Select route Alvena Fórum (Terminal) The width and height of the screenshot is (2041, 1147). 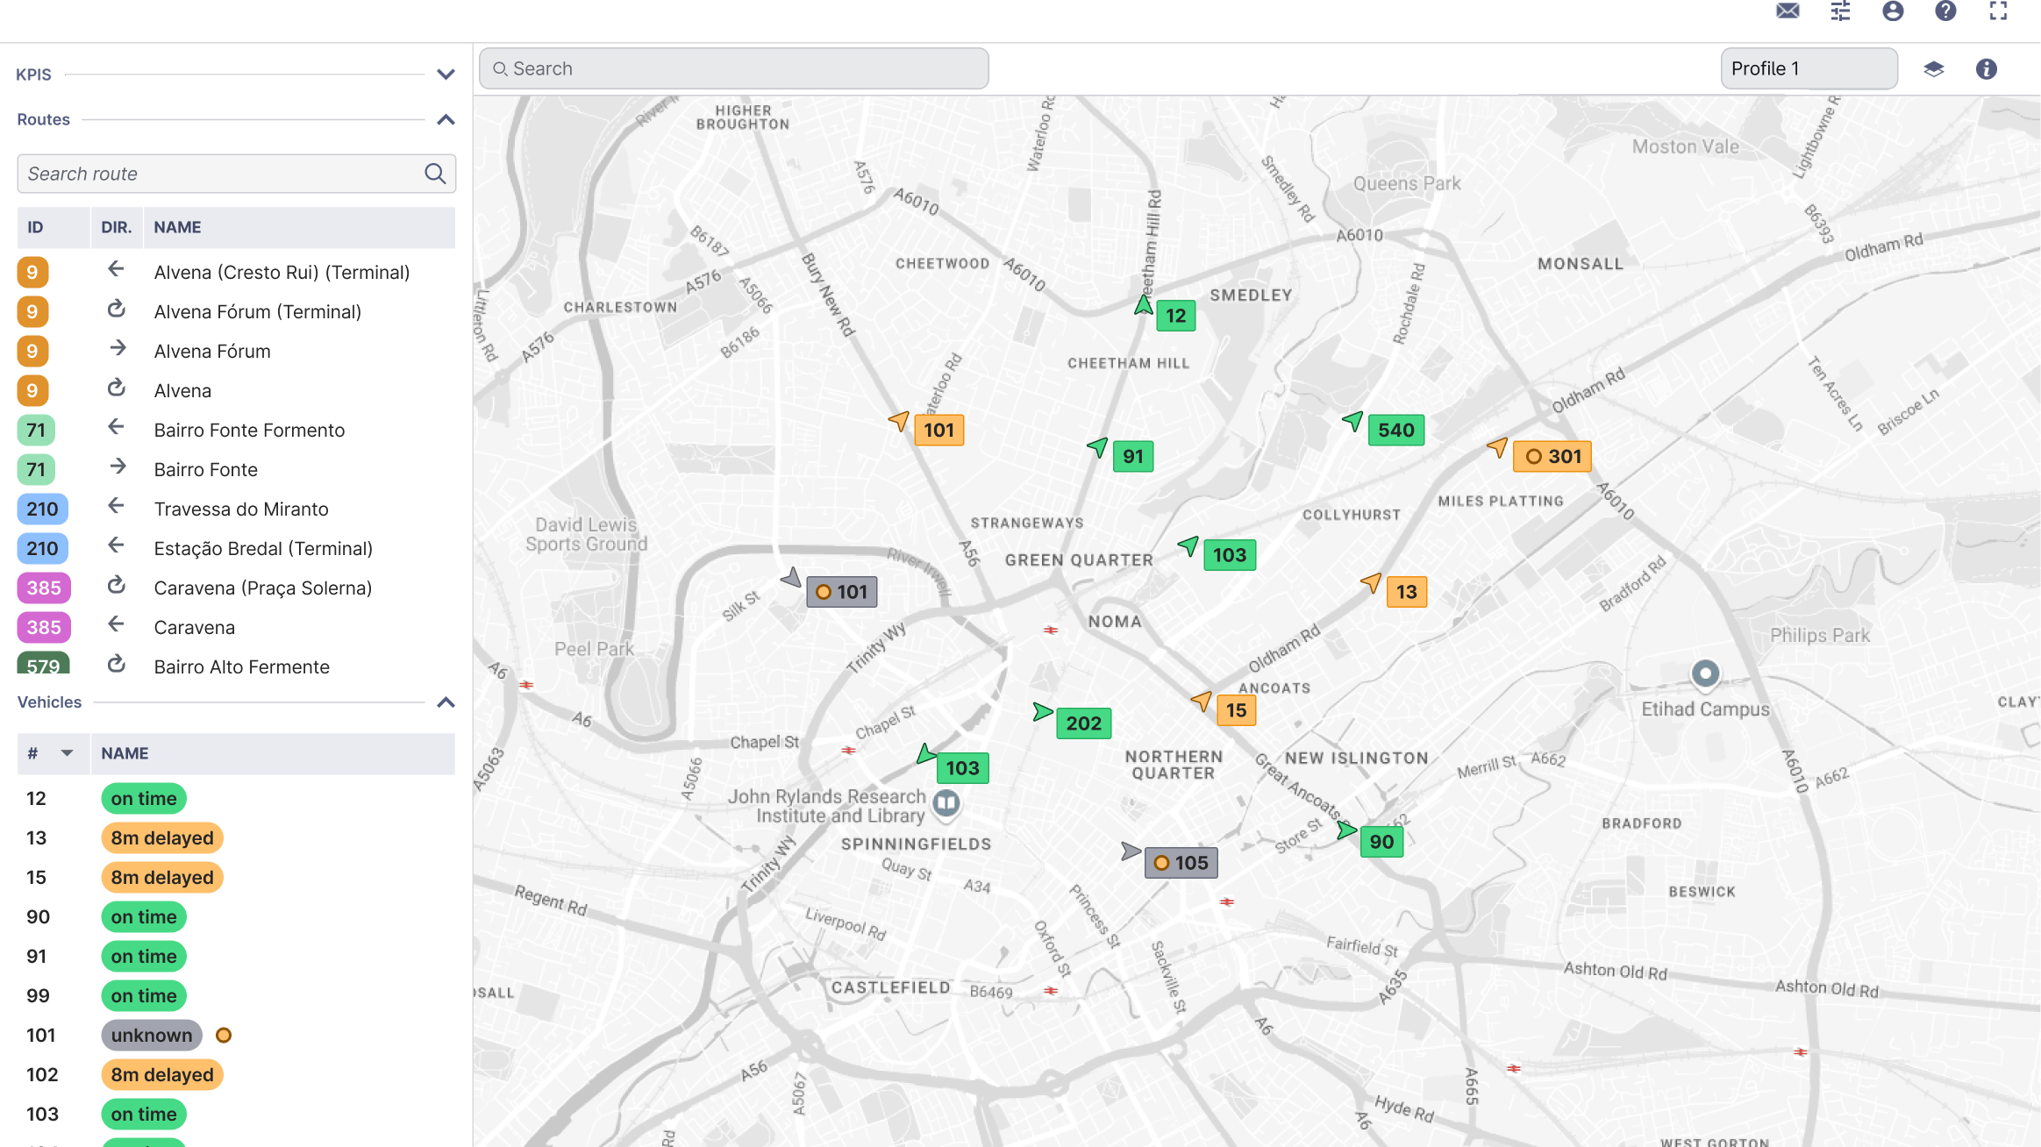[x=236, y=311]
